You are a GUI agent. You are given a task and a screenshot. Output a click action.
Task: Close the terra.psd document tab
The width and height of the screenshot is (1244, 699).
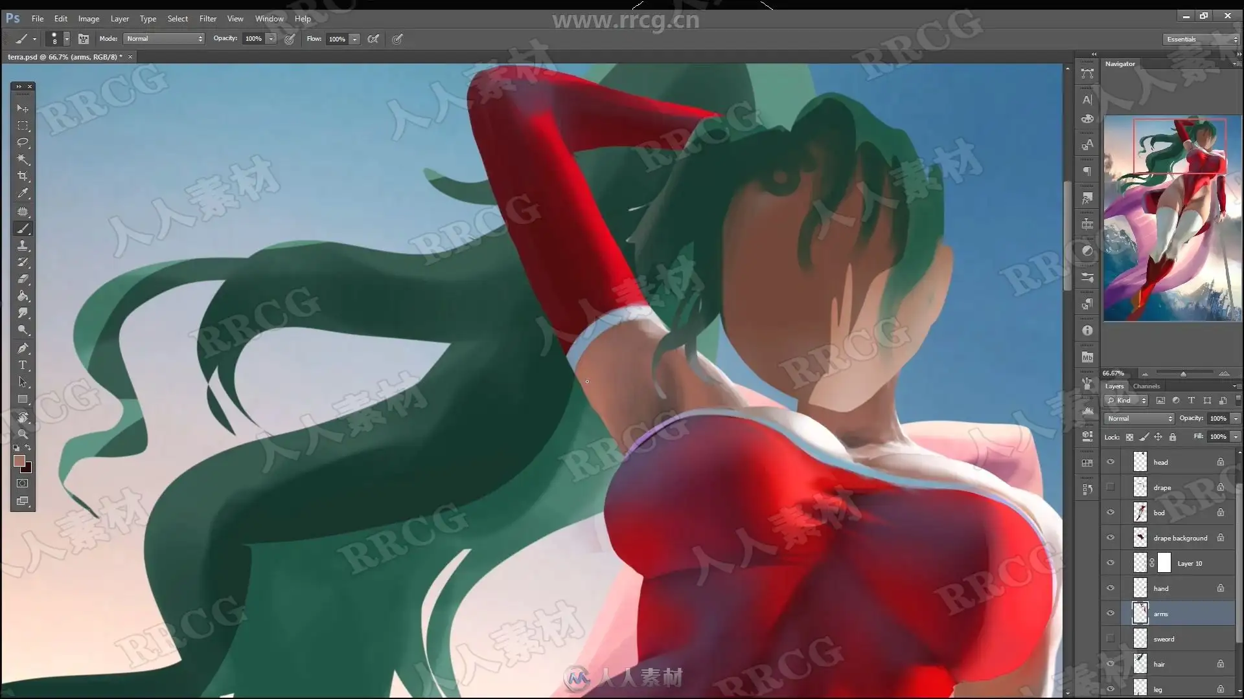pyautogui.click(x=130, y=57)
